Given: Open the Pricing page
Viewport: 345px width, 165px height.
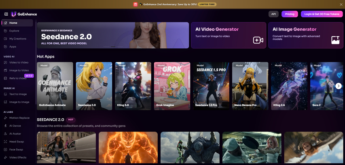Looking at the screenshot, I should click(290, 14).
